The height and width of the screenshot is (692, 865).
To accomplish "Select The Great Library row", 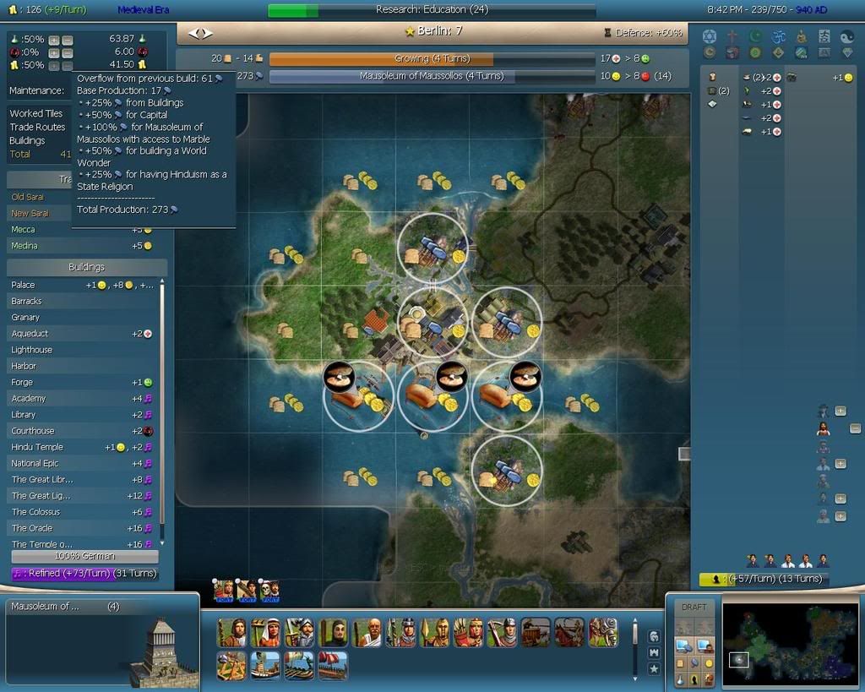I will [x=82, y=480].
